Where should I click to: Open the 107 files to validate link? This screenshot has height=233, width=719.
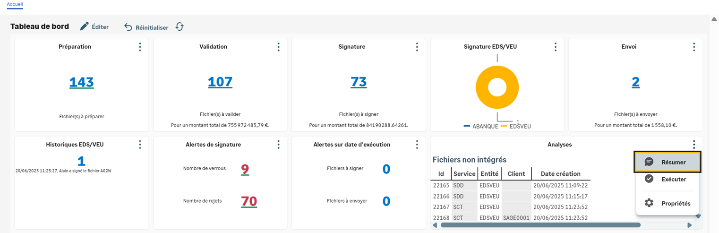pos(220,82)
